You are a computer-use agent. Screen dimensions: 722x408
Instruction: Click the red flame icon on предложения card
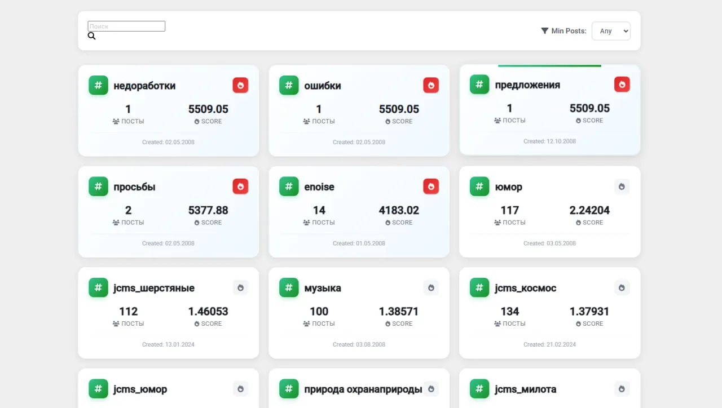coord(622,85)
